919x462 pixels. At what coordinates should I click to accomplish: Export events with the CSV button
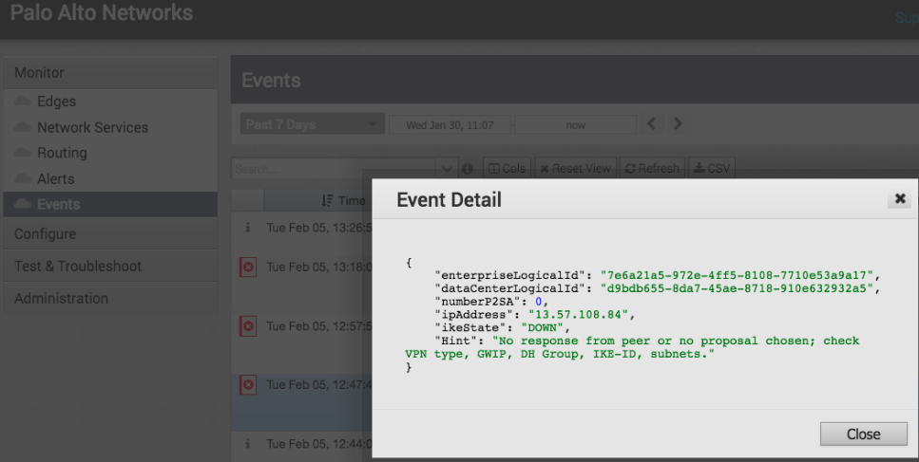[x=712, y=169]
